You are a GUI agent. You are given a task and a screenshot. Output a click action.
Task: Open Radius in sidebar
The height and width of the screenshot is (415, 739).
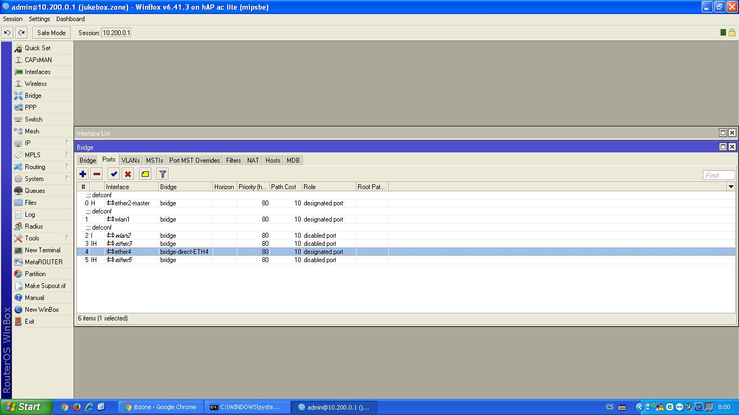tap(43, 226)
